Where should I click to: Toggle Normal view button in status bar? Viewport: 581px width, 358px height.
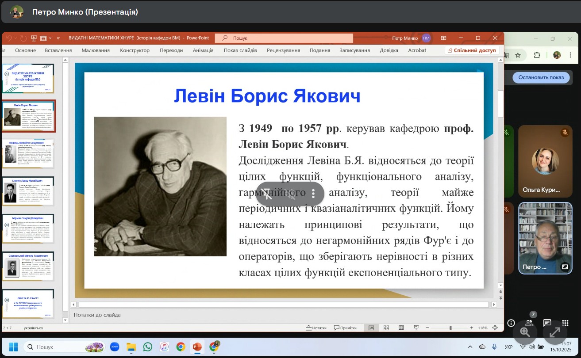pos(371,328)
